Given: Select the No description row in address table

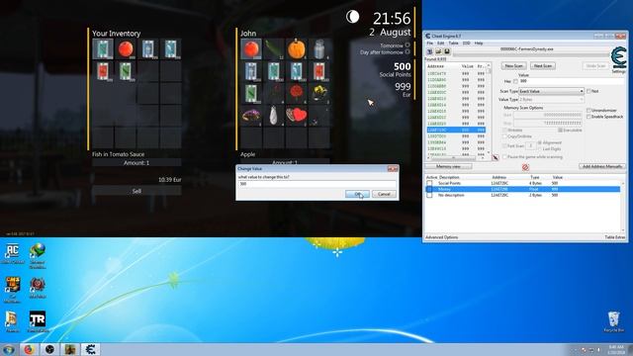Looking at the screenshot, I should [x=523, y=196].
